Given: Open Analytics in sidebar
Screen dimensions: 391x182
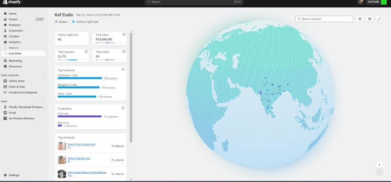Looking at the screenshot, I should (x=15, y=42).
